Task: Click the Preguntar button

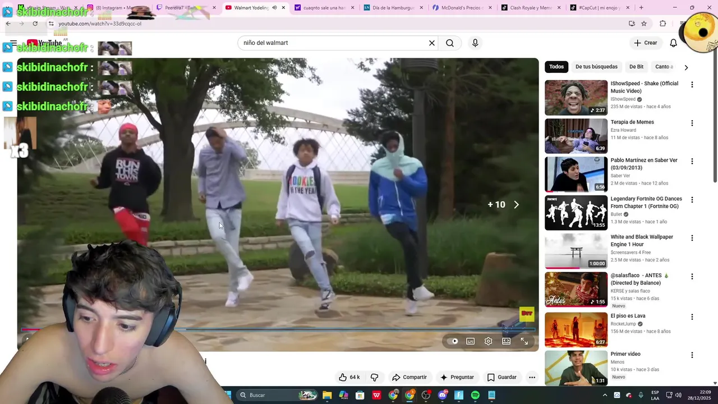Action: click(x=457, y=377)
